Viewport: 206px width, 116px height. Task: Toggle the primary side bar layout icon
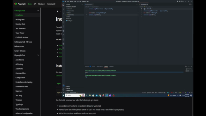(177, 1)
